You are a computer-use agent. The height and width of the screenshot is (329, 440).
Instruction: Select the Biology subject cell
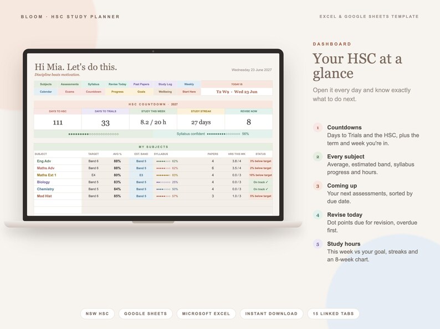pos(58,182)
